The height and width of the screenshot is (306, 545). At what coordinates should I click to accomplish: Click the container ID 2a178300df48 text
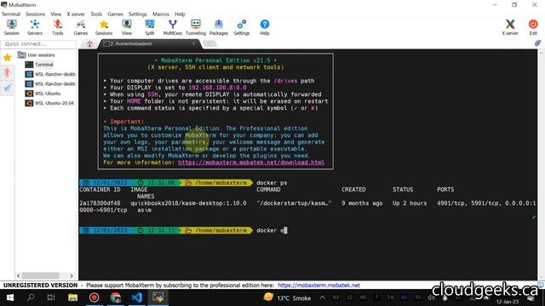pyautogui.click(x=100, y=203)
